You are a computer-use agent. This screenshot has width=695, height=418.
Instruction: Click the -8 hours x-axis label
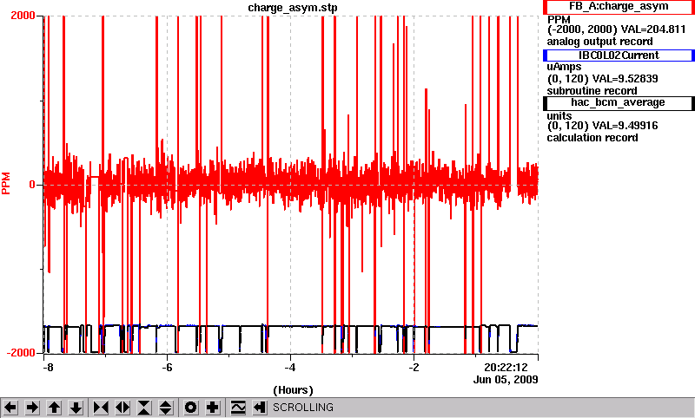(49, 368)
